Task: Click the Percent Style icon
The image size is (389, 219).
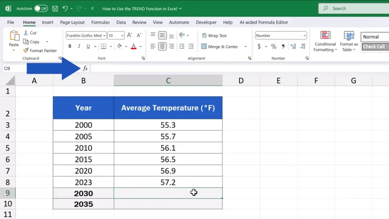Action: pyautogui.click(x=274, y=47)
